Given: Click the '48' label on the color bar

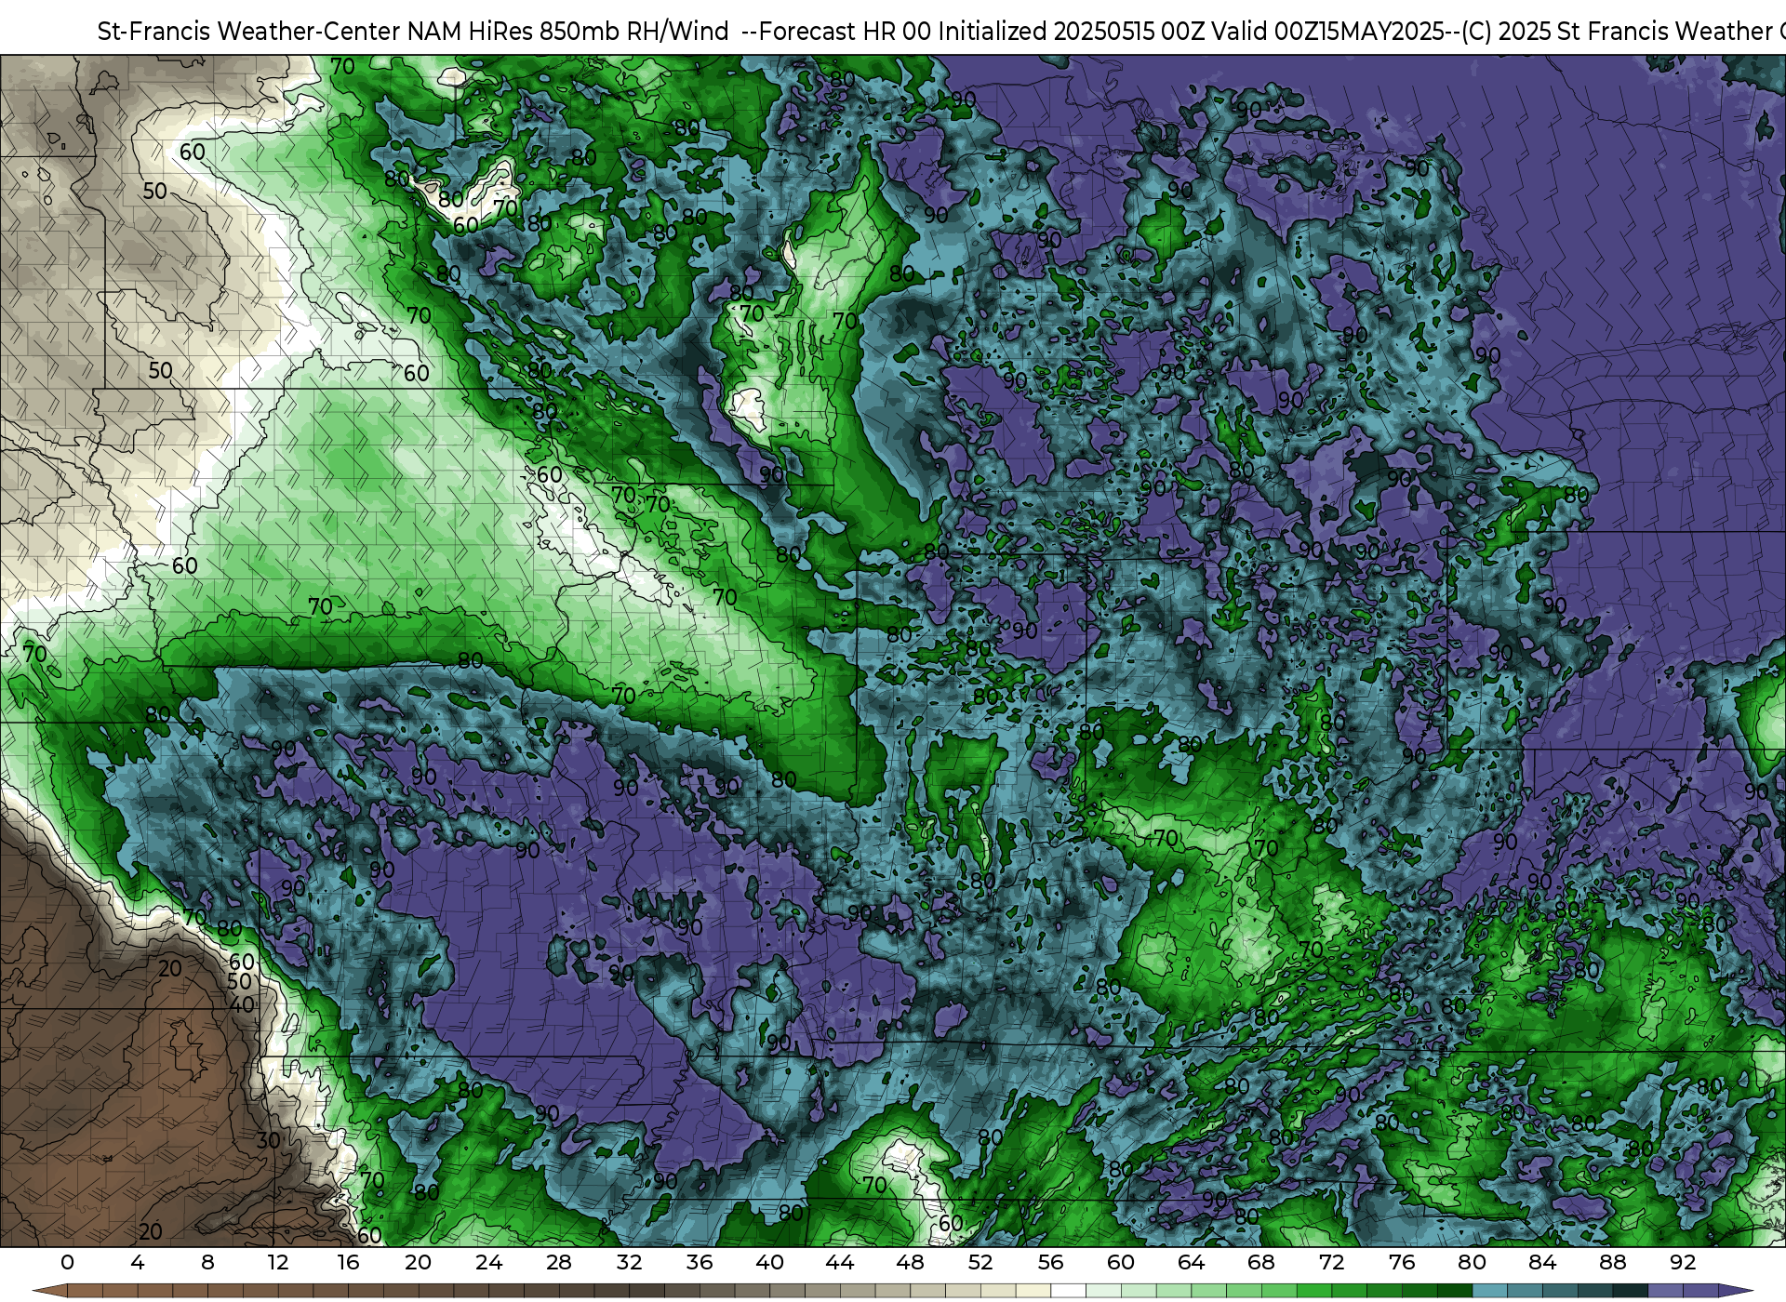Looking at the screenshot, I should tap(910, 1262).
